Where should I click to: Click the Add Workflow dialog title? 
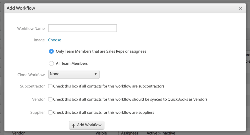[x=21, y=8]
